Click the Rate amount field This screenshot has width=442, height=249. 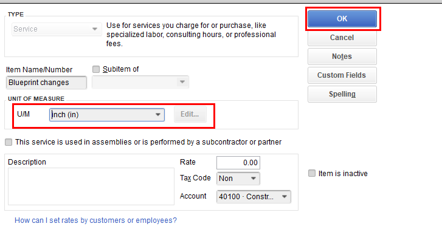tap(238, 163)
